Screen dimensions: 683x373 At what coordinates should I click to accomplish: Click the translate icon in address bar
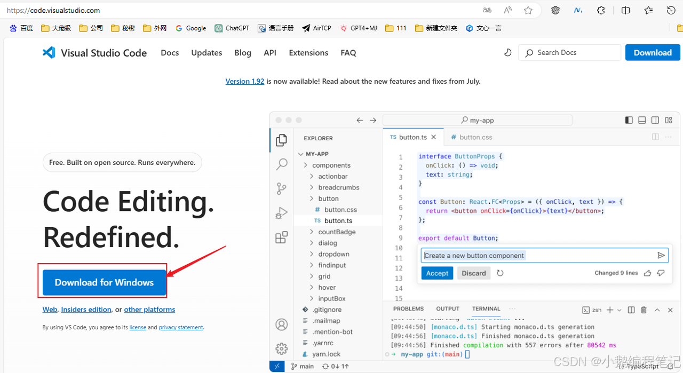tap(487, 10)
